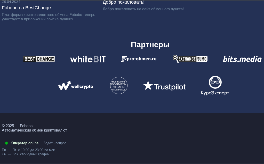
Task: Open the 'Fobobo на BestChange' news headline
Action: 26,8
